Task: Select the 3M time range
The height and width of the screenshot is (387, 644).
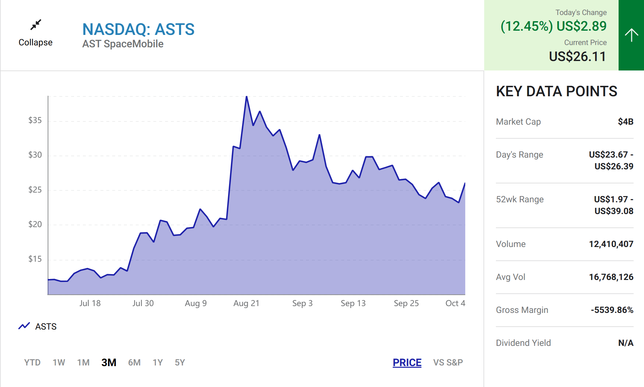Action: point(109,363)
